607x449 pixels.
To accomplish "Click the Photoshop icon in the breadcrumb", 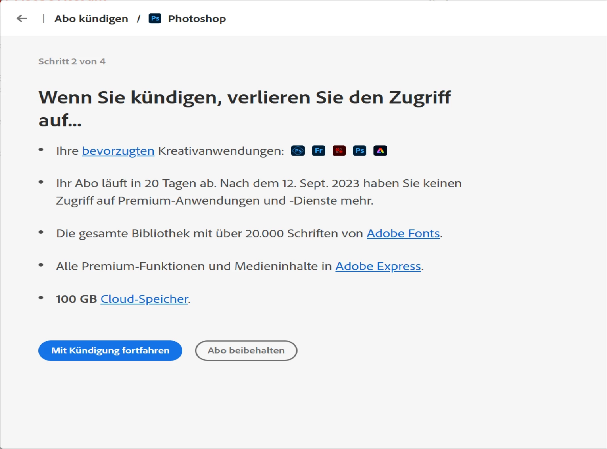I will (x=155, y=18).
